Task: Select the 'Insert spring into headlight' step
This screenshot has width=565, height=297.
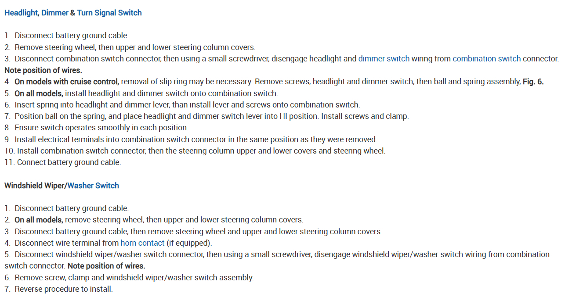Action: point(187,105)
